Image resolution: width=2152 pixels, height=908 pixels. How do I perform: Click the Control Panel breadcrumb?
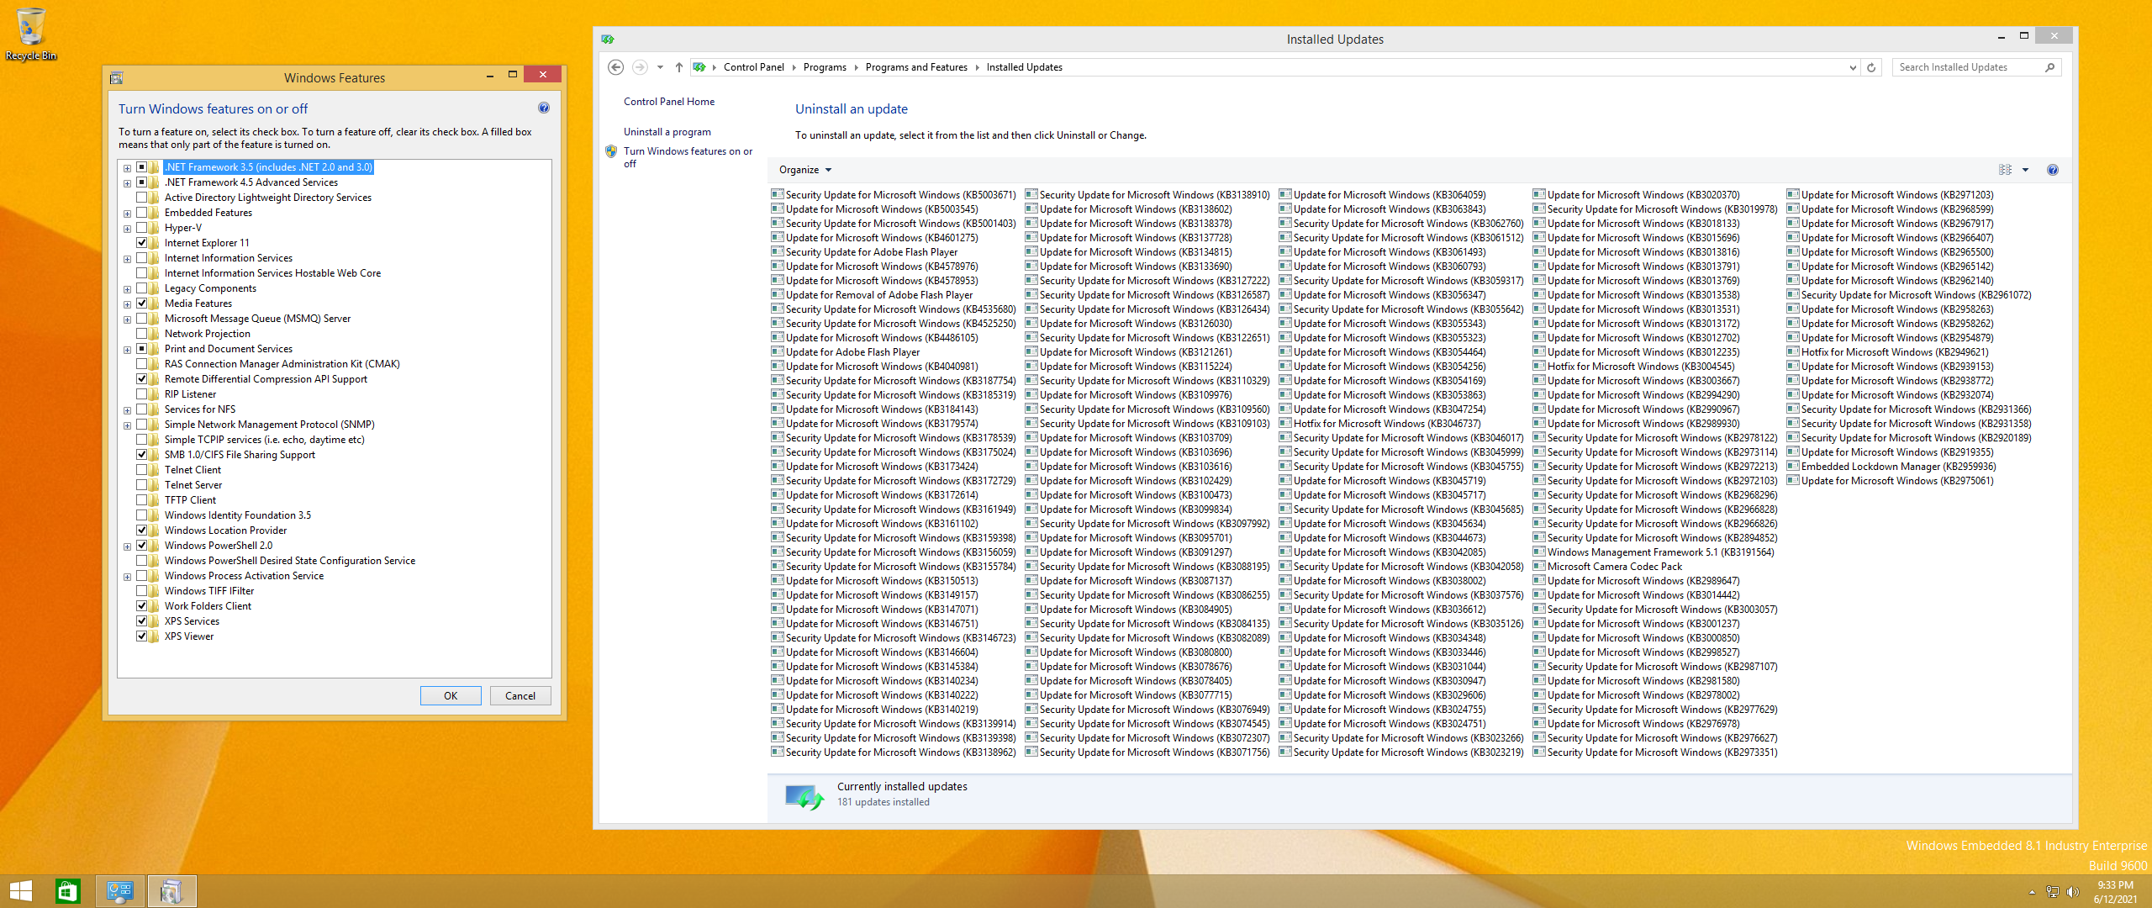tap(753, 67)
